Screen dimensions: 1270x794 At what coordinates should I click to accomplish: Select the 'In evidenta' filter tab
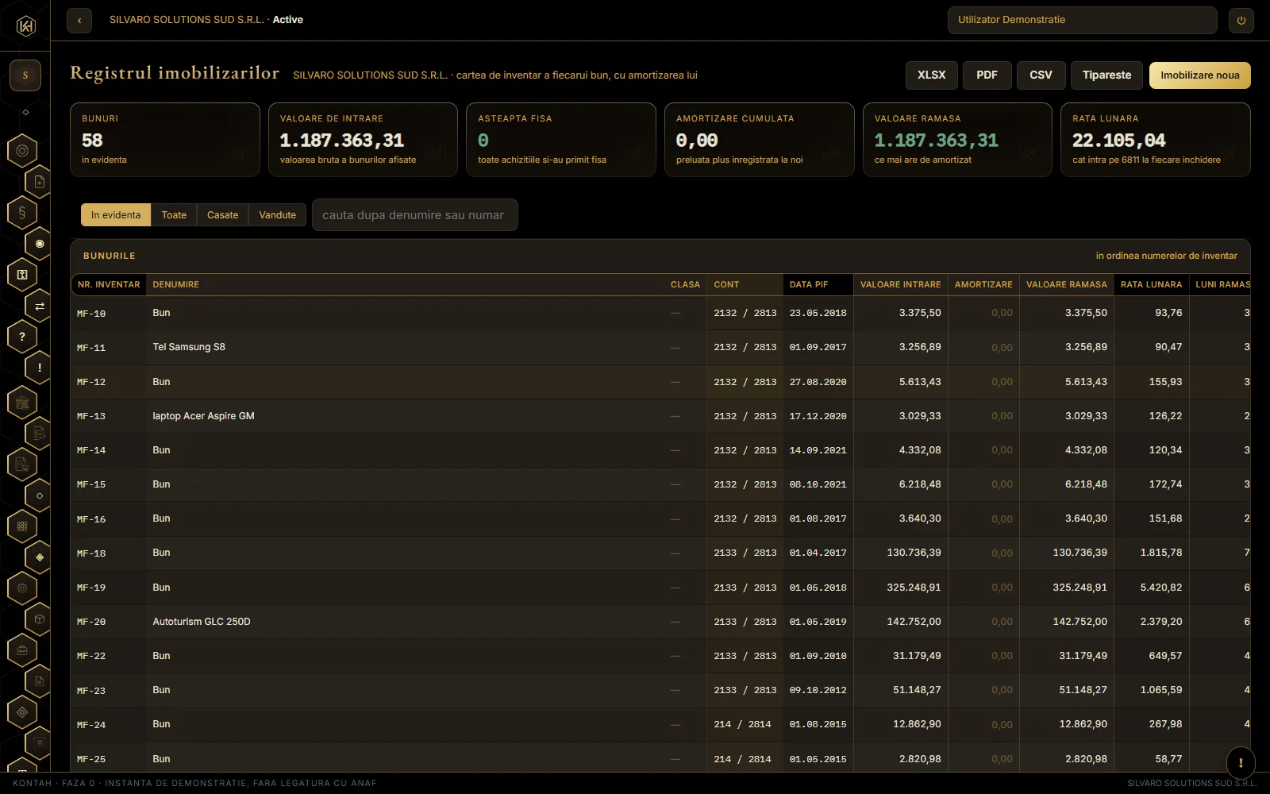[116, 215]
